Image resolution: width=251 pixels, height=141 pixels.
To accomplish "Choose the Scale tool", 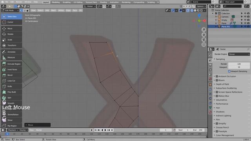I will tap(11, 40).
